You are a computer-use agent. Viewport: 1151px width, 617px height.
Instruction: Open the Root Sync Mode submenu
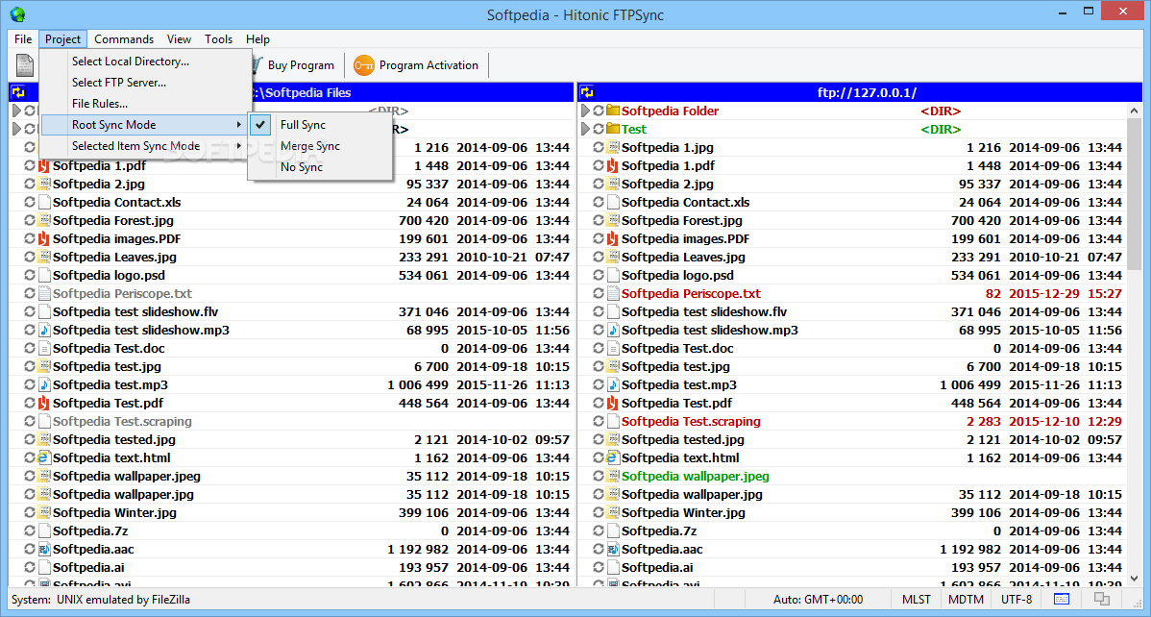[x=144, y=125]
